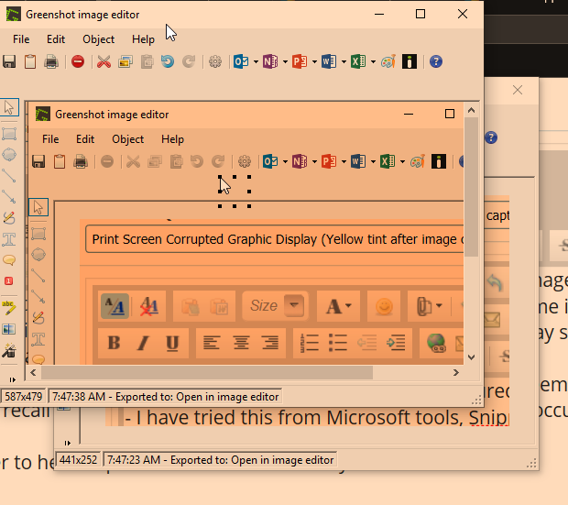Export to Outlook using its icon
Screen dimensions: 568x505
(x=241, y=61)
